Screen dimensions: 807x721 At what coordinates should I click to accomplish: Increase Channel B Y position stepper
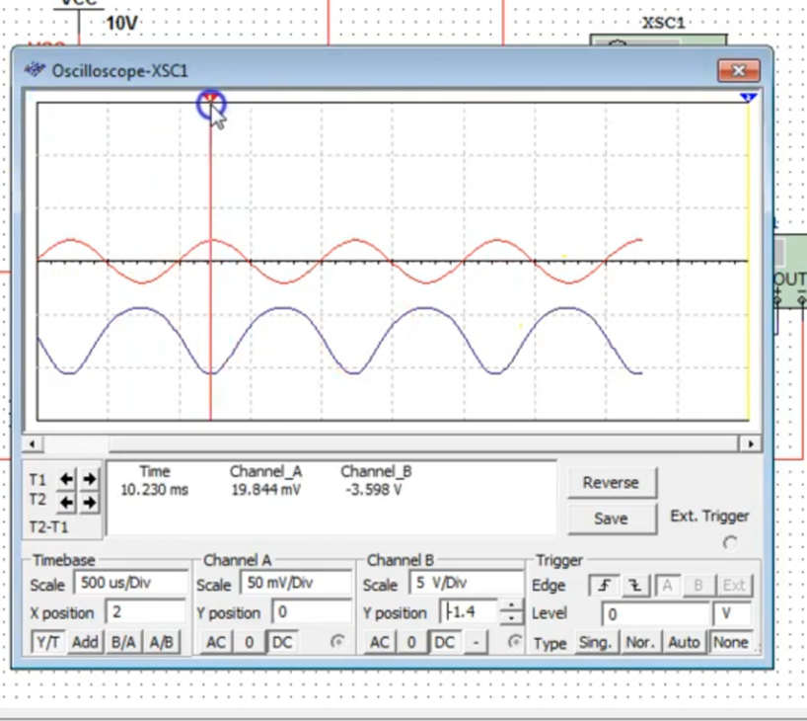click(511, 606)
